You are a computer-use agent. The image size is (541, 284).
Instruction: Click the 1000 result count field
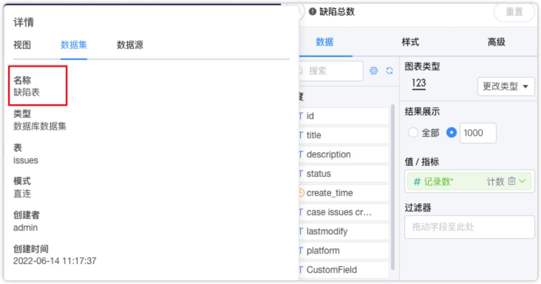[x=478, y=133]
